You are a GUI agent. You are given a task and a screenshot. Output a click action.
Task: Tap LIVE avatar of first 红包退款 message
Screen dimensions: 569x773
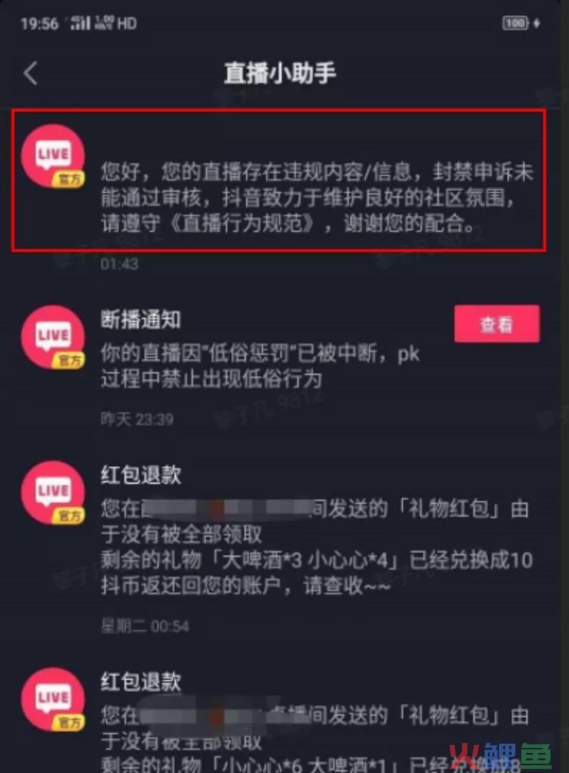pyautogui.click(x=53, y=493)
